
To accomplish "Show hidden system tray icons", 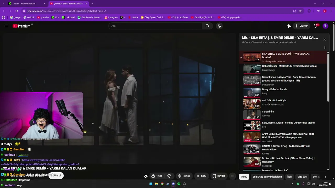I will click(x=292, y=184).
